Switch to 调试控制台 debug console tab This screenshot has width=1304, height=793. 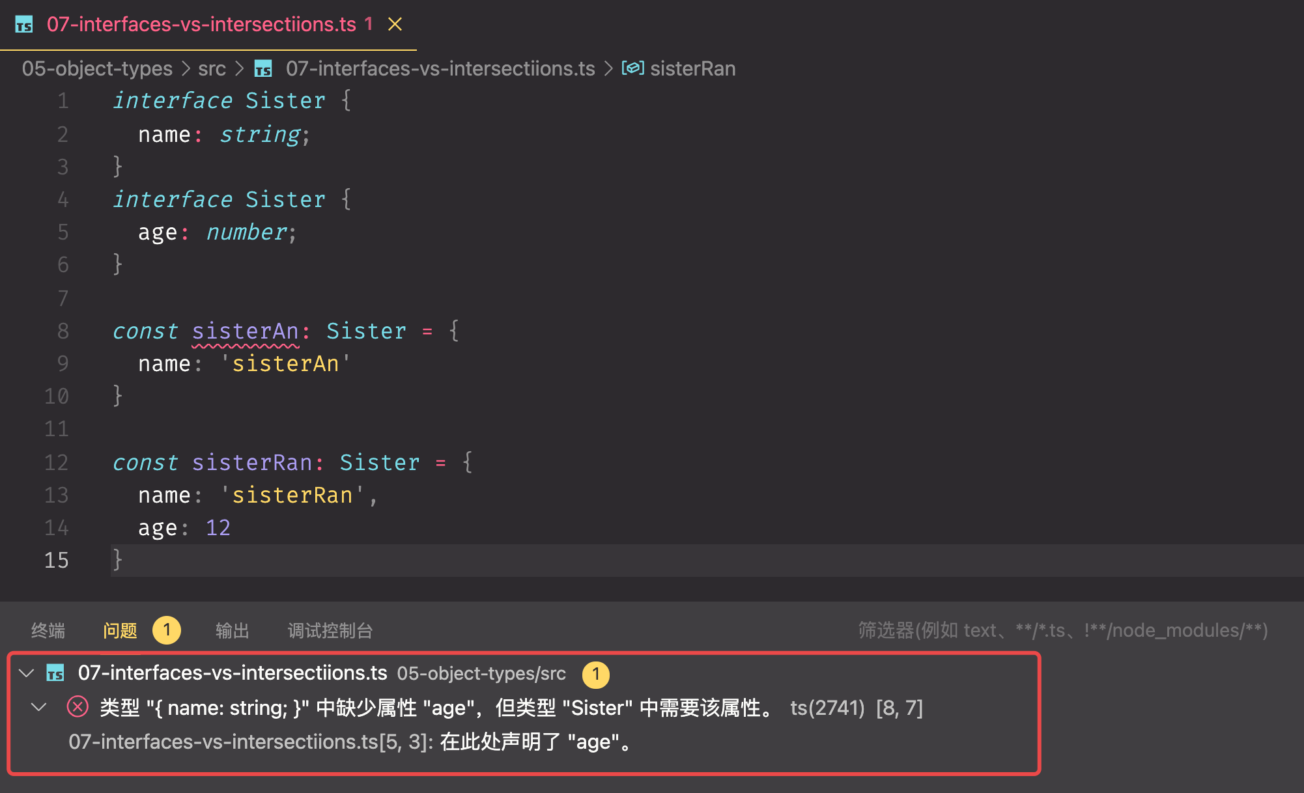[330, 630]
